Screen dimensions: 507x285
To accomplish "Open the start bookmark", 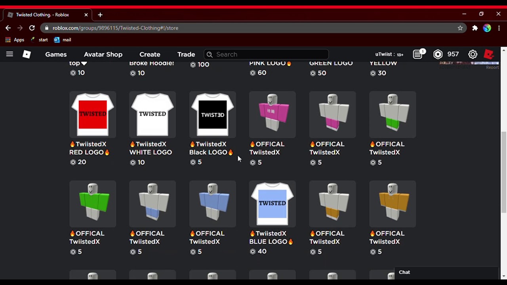I will coord(39,40).
